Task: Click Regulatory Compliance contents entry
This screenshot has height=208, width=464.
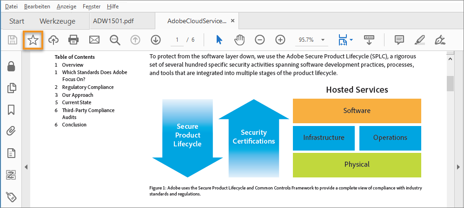Action: click(88, 87)
